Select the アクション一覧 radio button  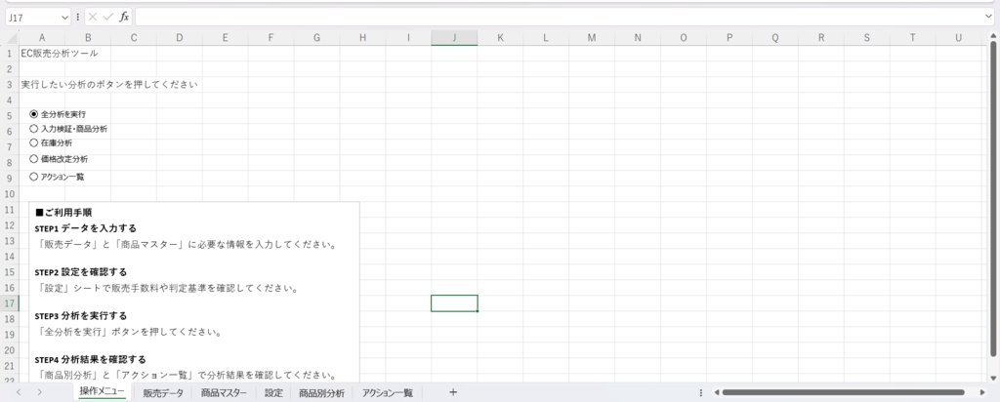pyautogui.click(x=34, y=178)
